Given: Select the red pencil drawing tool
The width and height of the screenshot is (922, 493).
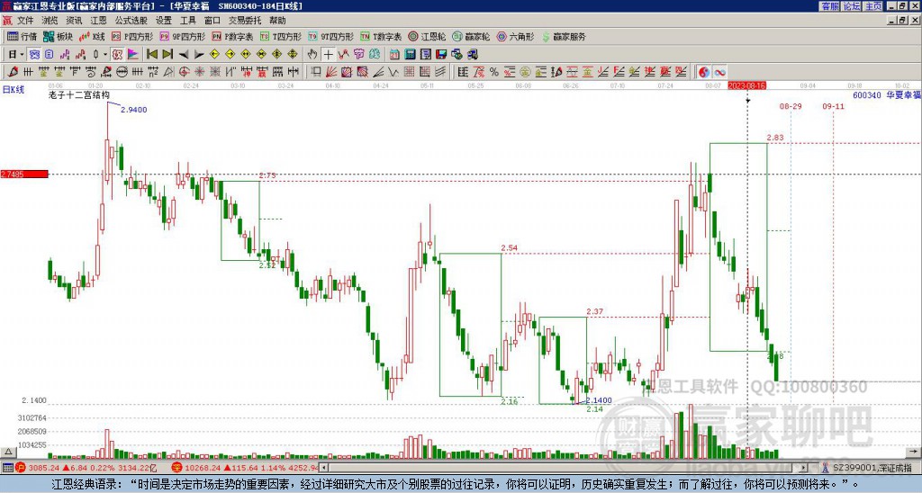Looking at the screenshot, I should click(x=13, y=72).
